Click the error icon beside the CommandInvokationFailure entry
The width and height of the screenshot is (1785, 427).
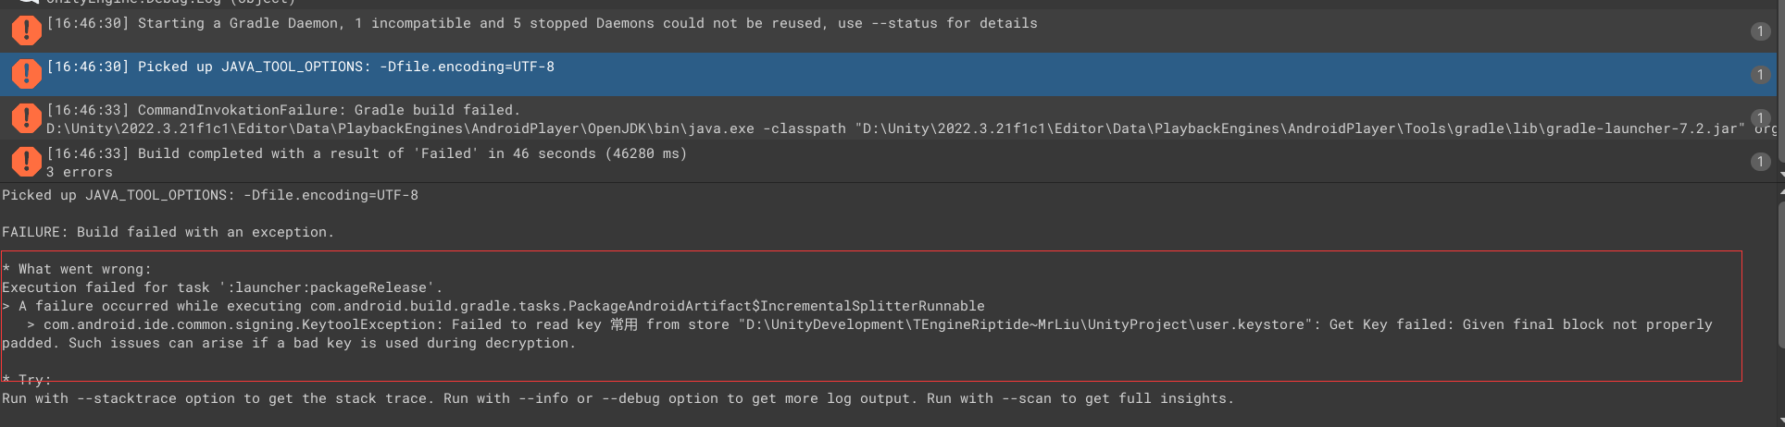pyautogui.click(x=26, y=118)
